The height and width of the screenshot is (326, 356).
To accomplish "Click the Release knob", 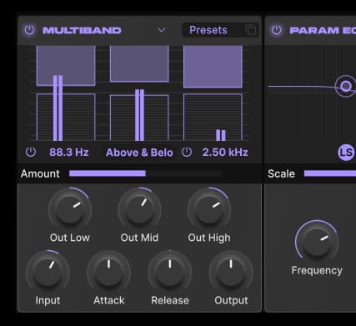I will coord(170,272).
